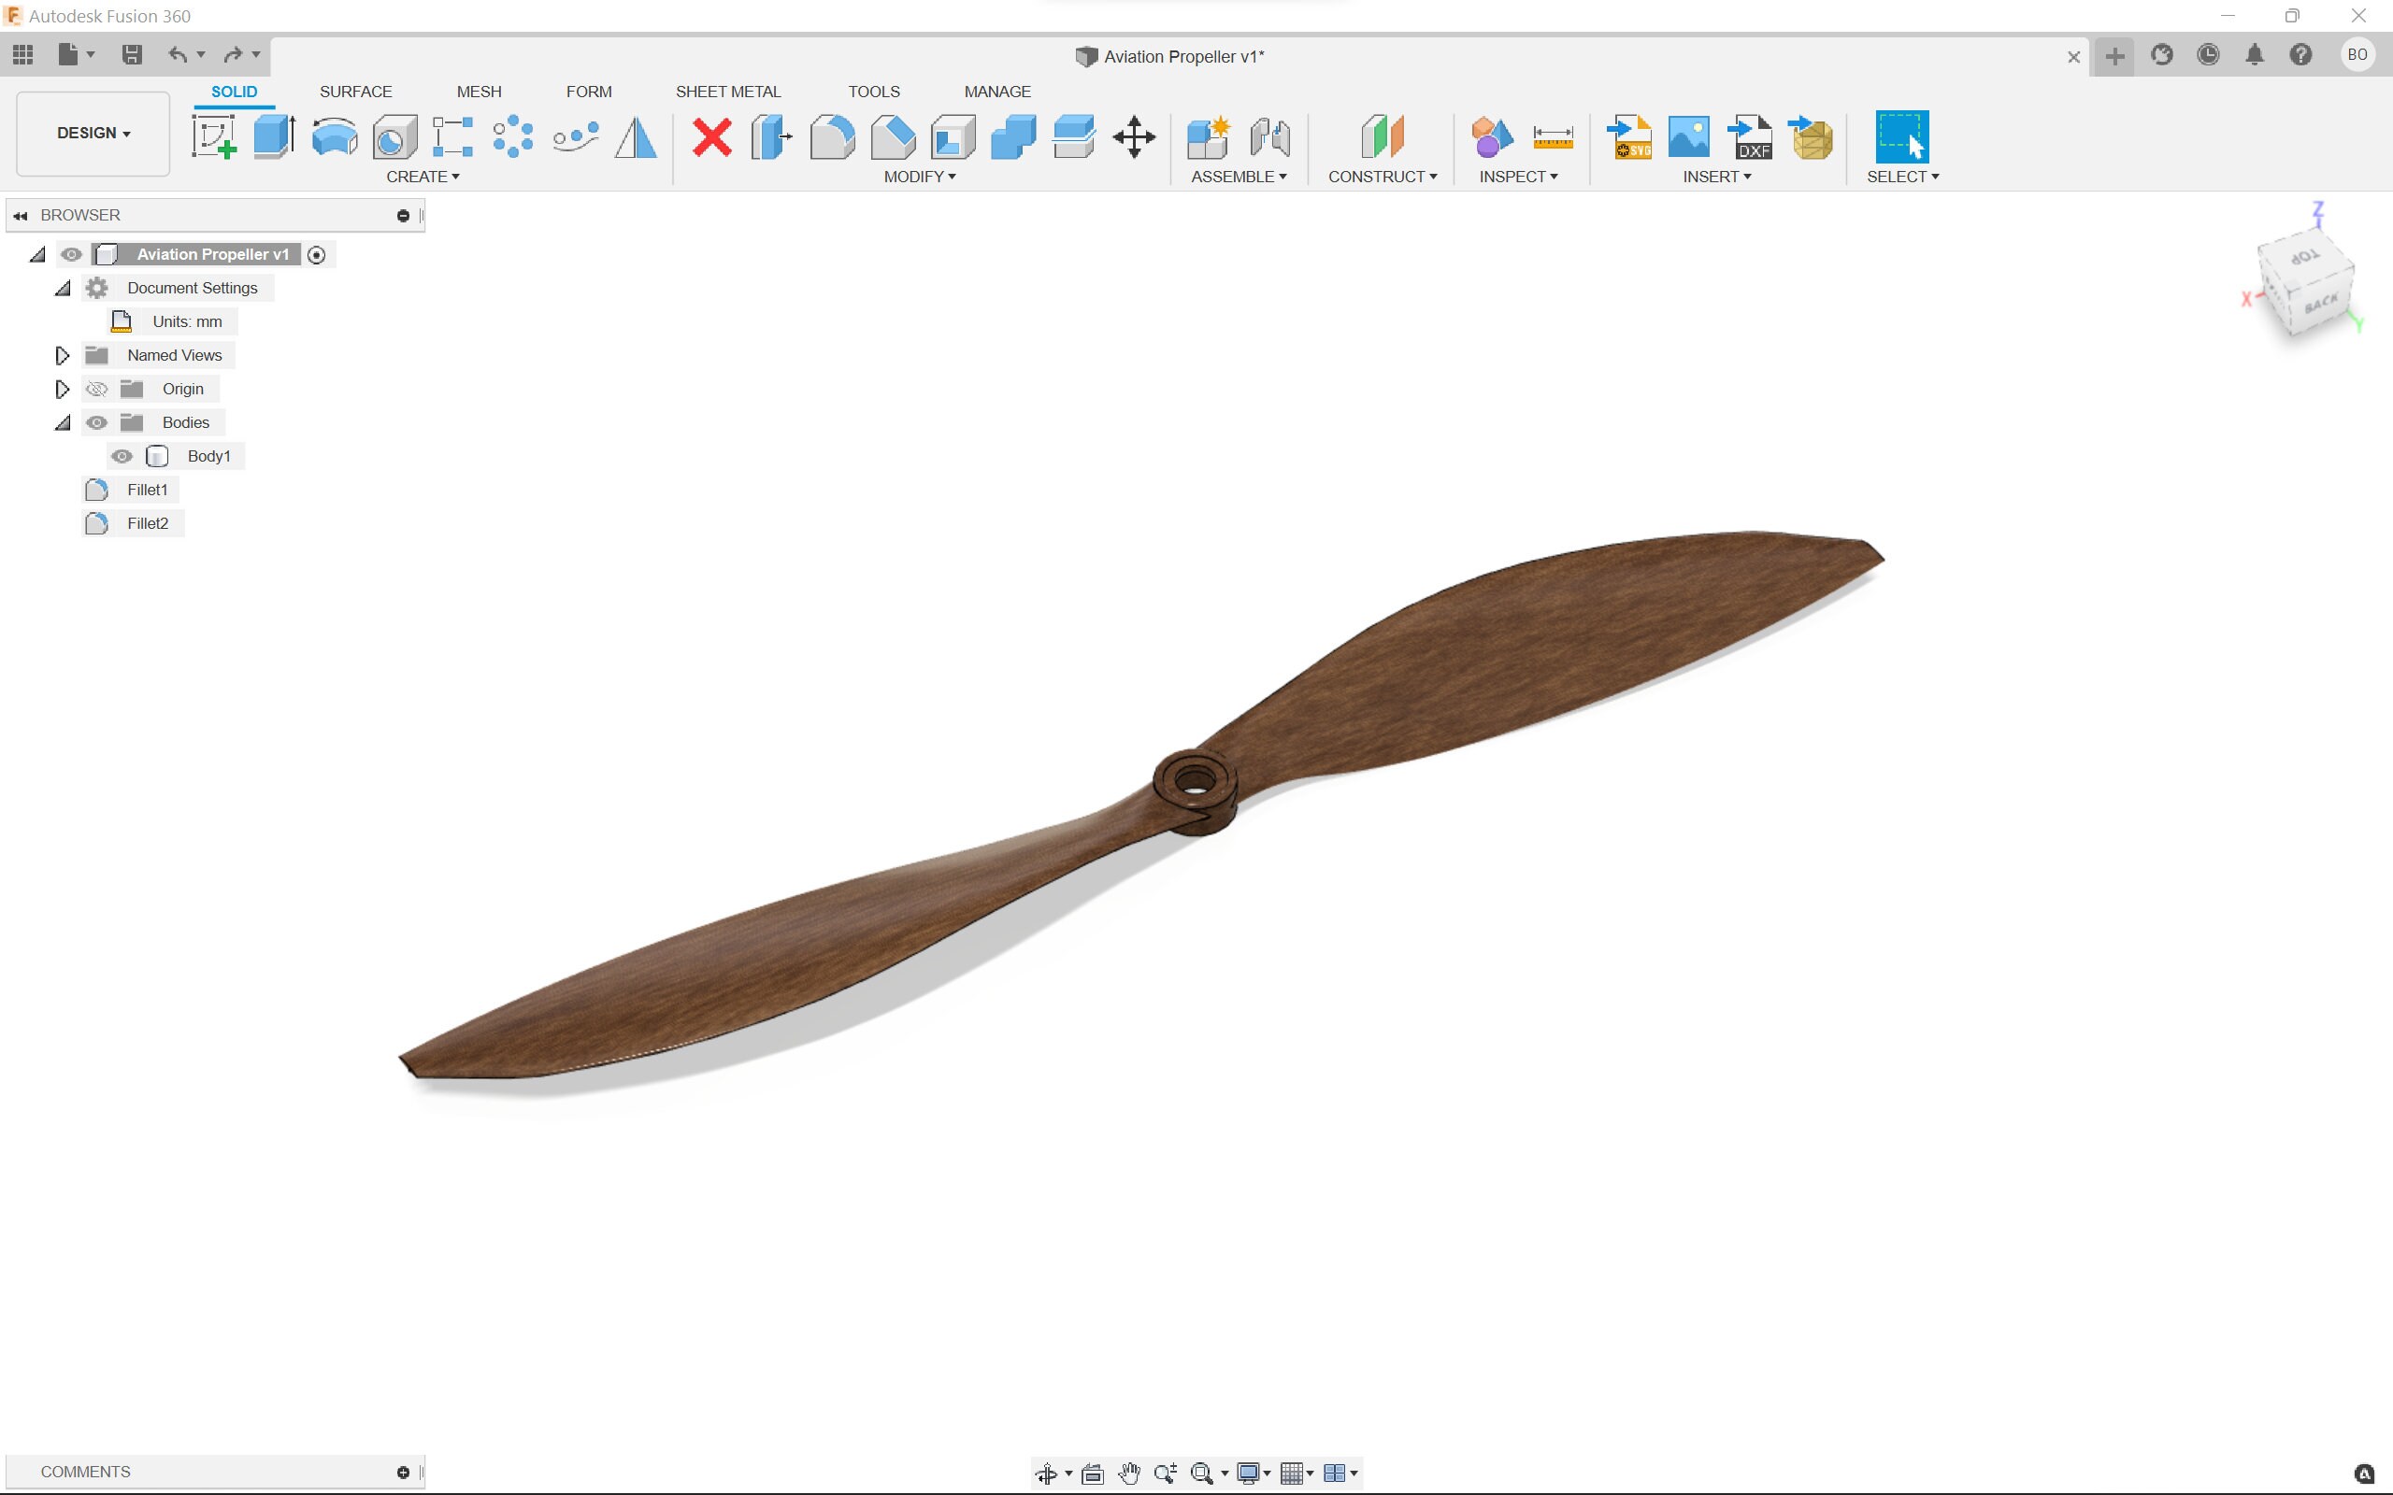Open the CREATE dropdown menu
The height and width of the screenshot is (1495, 2393).
coord(423,176)
